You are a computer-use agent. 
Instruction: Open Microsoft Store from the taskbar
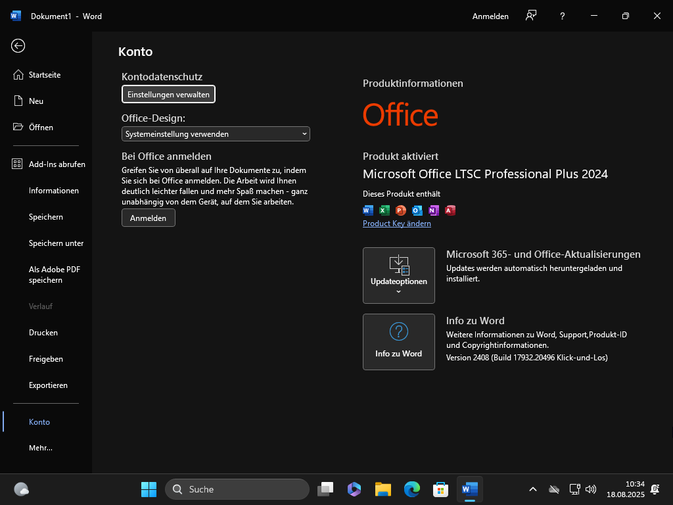tap(440, 489)
